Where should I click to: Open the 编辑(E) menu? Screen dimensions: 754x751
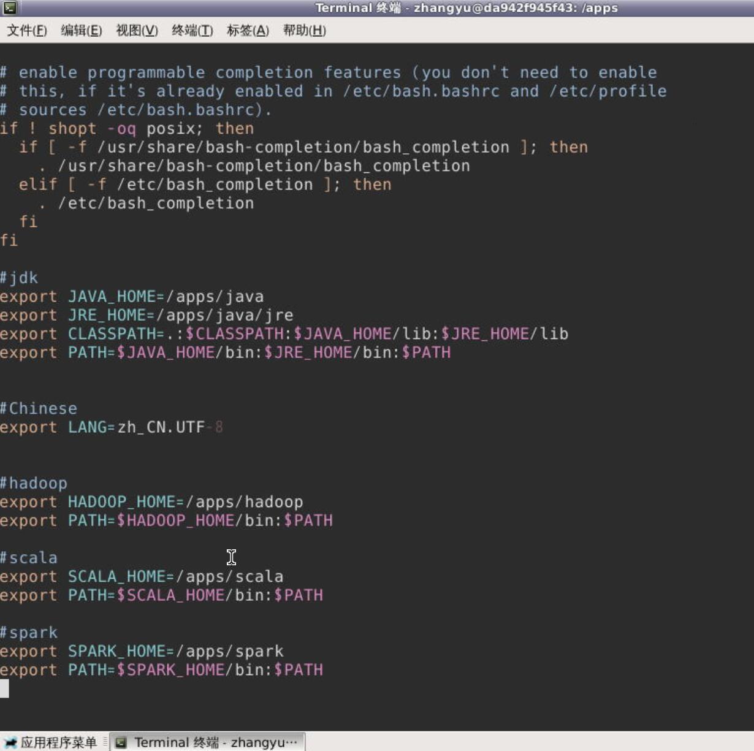coord(81,31)
